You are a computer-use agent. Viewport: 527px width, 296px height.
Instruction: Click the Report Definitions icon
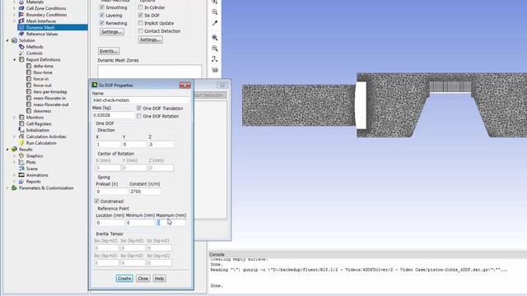pyautogui.click(x=21, y=59)
